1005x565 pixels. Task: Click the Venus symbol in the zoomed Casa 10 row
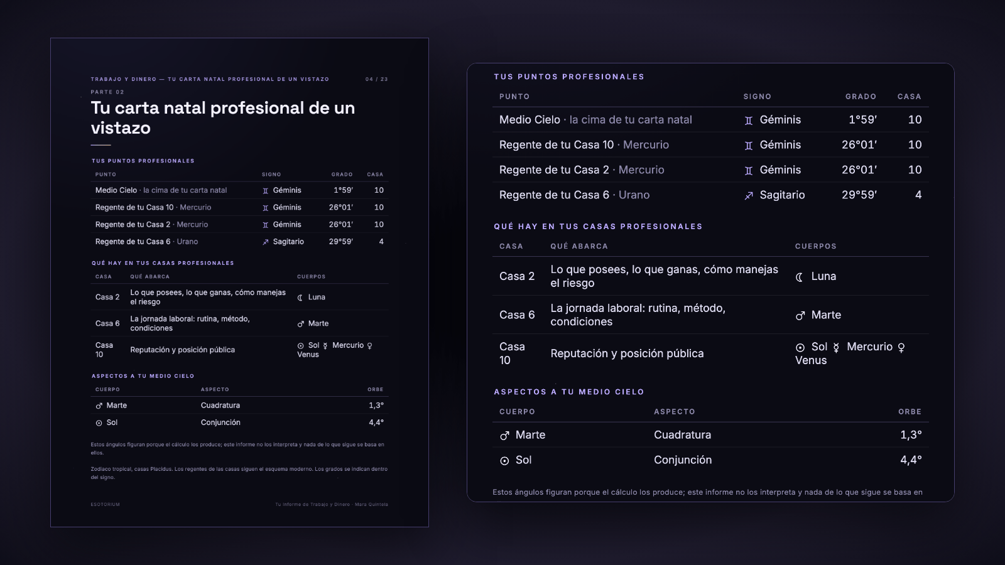click(901, 347)
